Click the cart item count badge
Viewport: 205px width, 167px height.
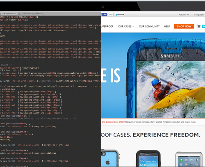click(203, 26)
